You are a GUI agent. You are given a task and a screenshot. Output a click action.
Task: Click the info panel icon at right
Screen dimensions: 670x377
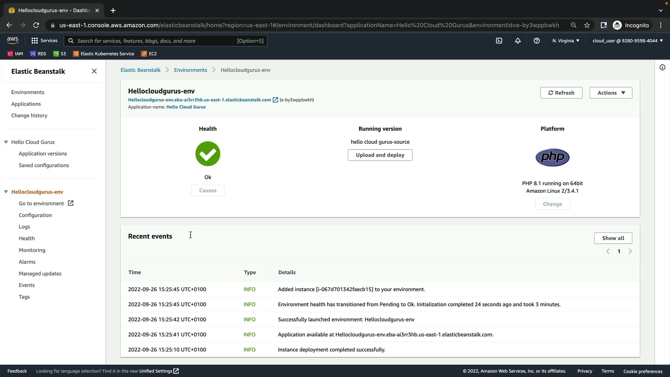(662, 67)
